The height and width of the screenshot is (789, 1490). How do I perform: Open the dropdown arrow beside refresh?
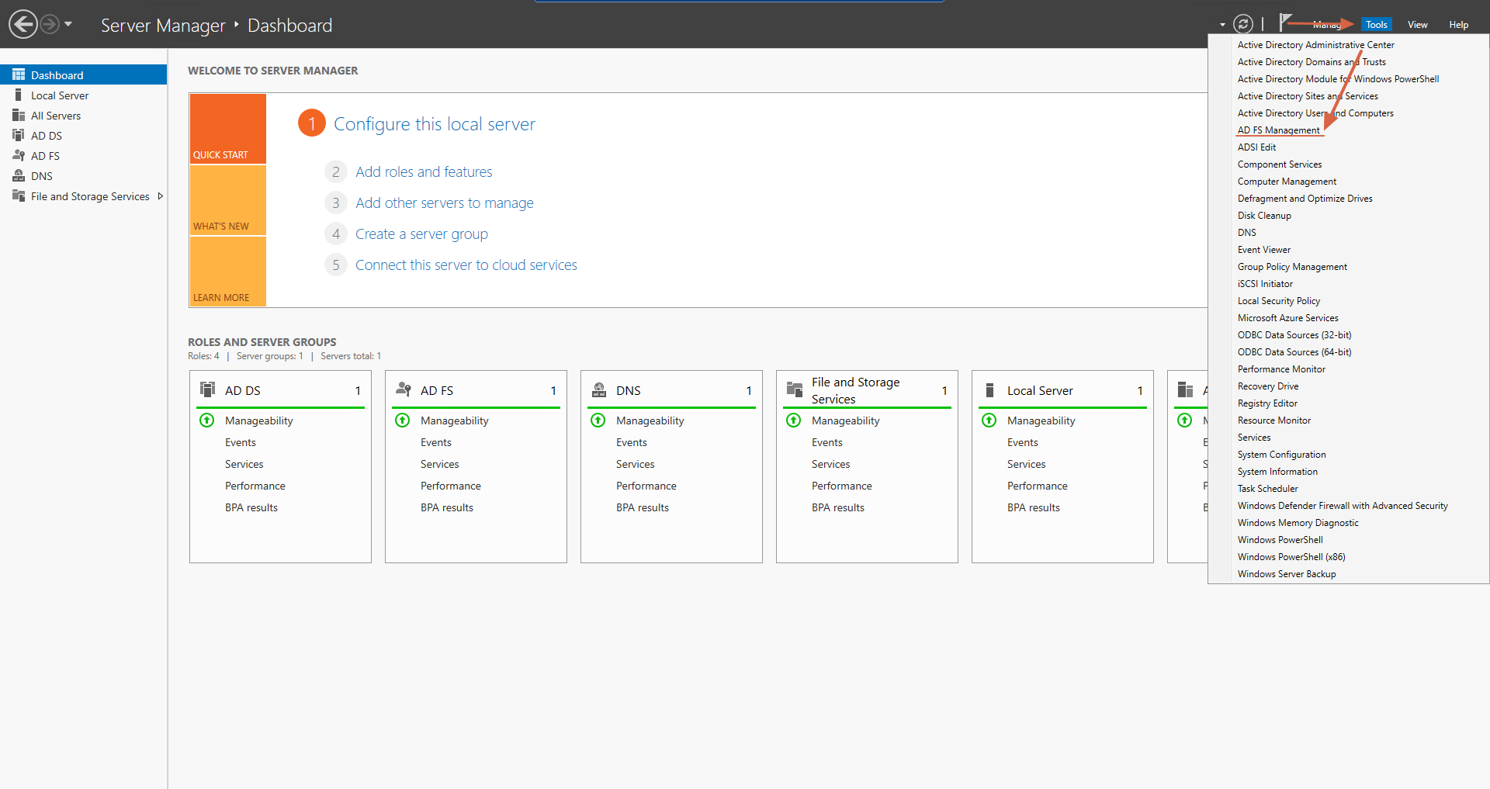point(1222,25)
